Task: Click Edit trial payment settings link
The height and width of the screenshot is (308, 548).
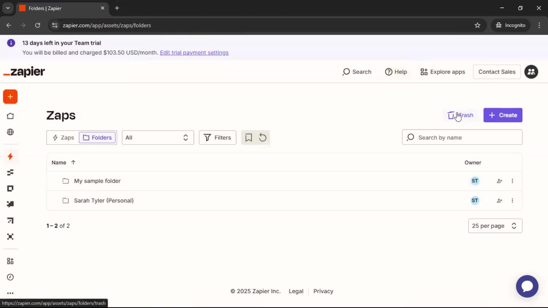Action: click(194, 53)
